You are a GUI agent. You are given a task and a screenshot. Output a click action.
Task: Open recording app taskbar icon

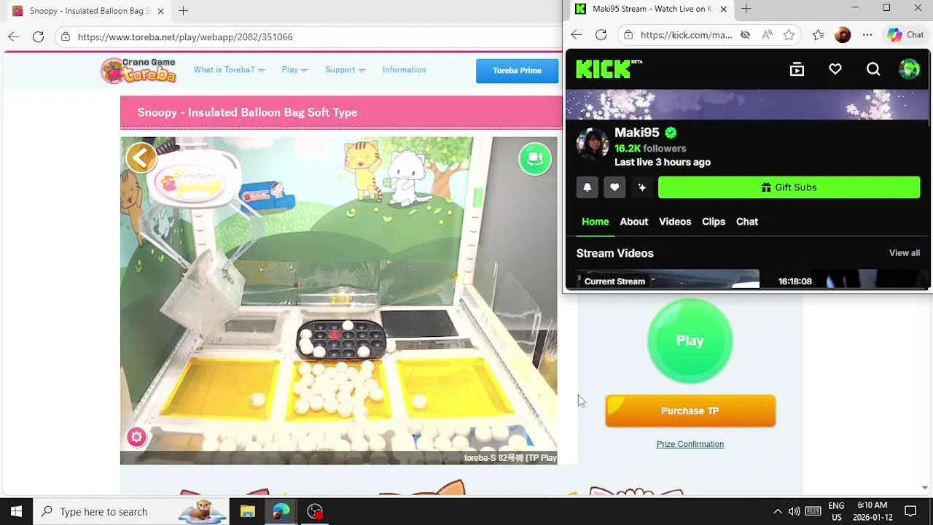point(315,511)
